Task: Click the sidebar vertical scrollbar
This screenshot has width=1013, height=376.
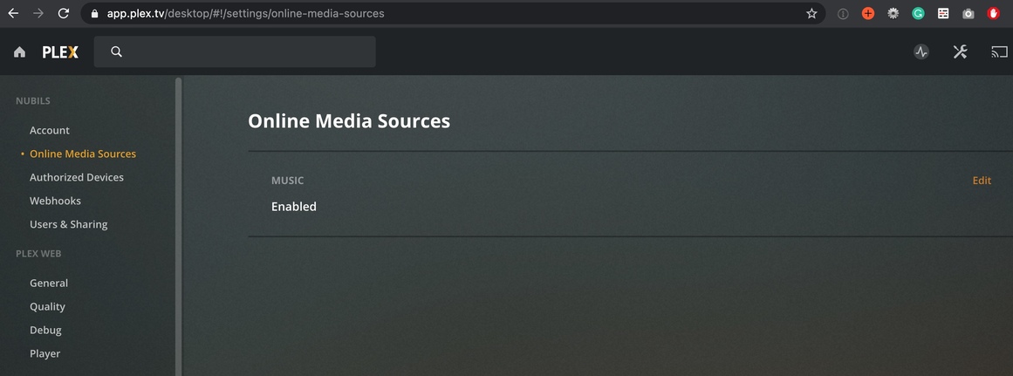Action: 178,226
